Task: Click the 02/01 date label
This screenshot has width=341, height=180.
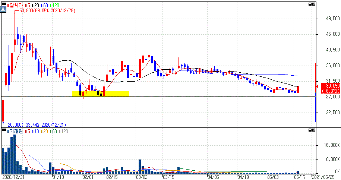Action: 88,177
